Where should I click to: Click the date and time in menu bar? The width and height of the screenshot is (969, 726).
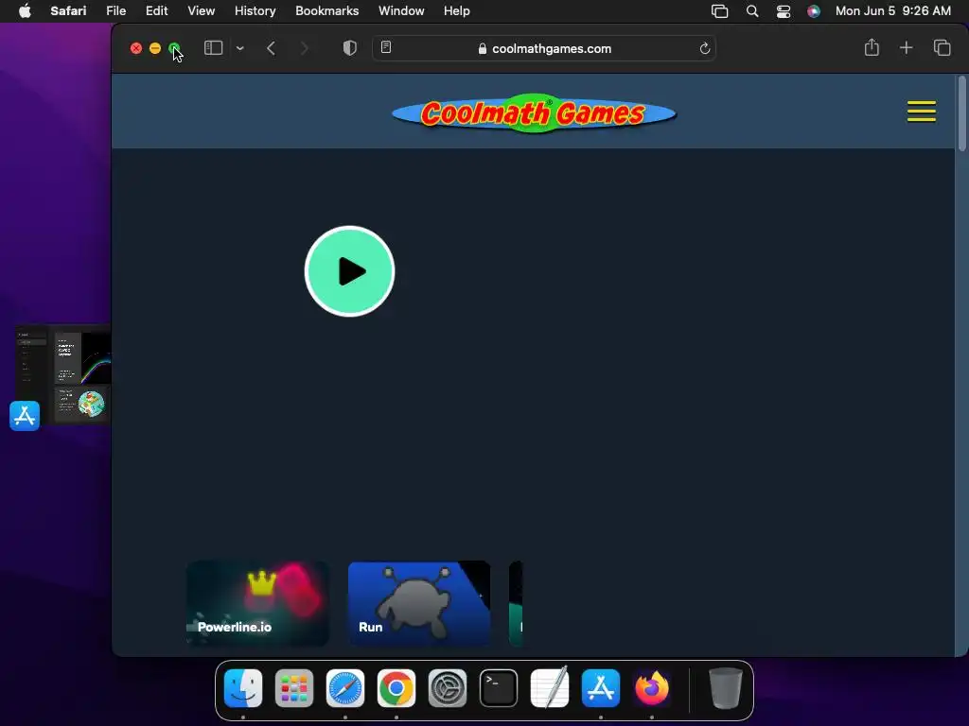tap(893, 11)
